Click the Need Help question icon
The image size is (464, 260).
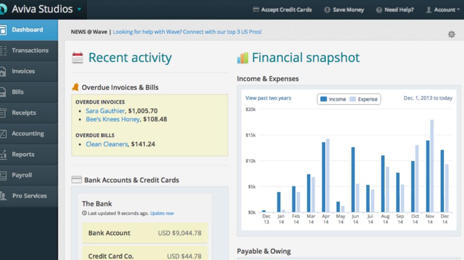pyautogui.click(x=379, y=10)
